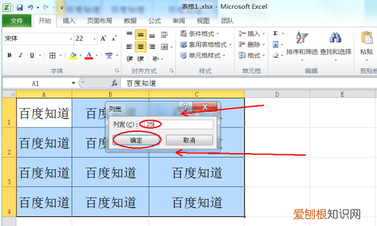Apply the red font color A
Image resolution: width=377 pixels, height=226 pixels.
[89, 55]
